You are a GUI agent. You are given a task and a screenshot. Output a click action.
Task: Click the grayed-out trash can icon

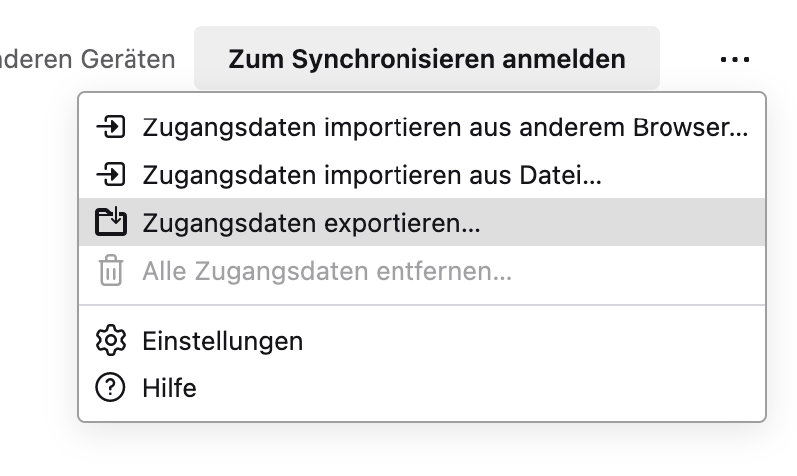click(110, 271)
